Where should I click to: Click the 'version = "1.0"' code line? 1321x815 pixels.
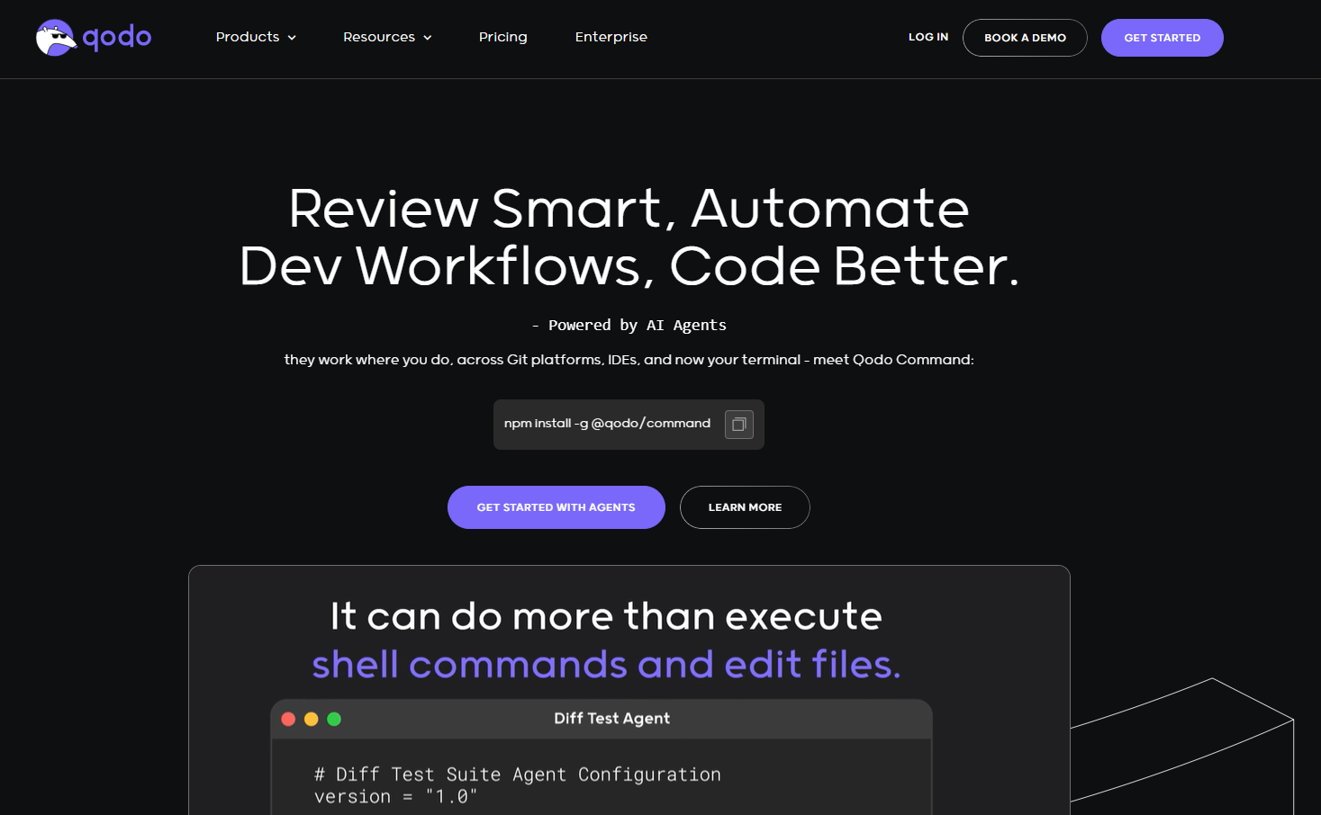(x=396, y=797)
